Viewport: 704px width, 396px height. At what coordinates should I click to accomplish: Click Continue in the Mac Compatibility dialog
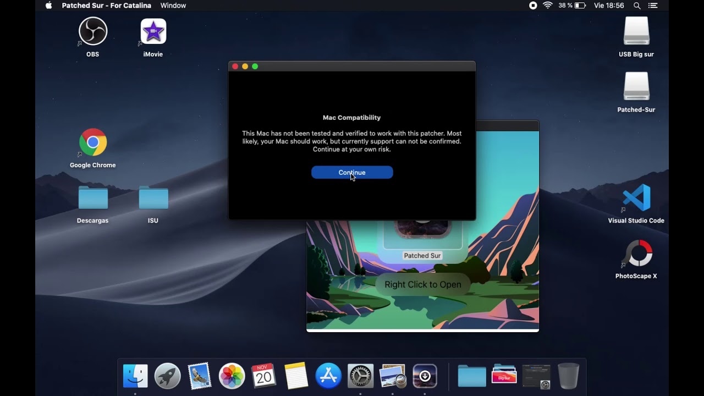click(x=352, y=172)
